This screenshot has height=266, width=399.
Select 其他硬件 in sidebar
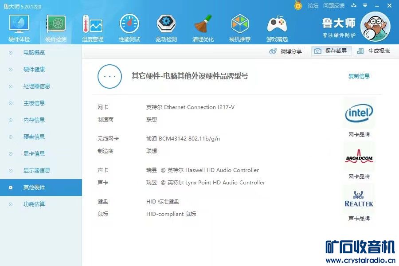tap(41, 188)
